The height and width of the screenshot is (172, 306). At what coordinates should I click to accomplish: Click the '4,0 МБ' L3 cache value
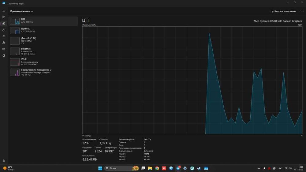[147, 159]
